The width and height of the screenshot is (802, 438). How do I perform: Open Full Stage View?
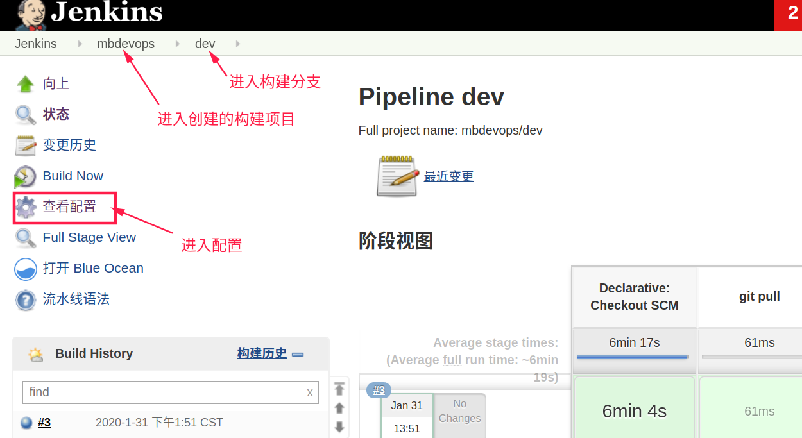(x=88, y=237)
